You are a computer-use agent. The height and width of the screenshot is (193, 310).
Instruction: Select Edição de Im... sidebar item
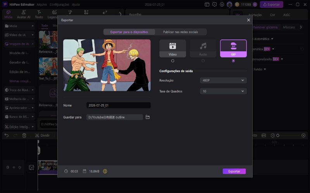pyautogui.click(x=20, y=72)
